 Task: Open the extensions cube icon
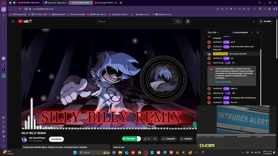click(x=274, y=9)
